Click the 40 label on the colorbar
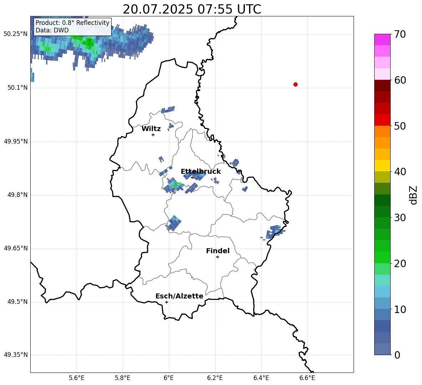 coord(400,172)
